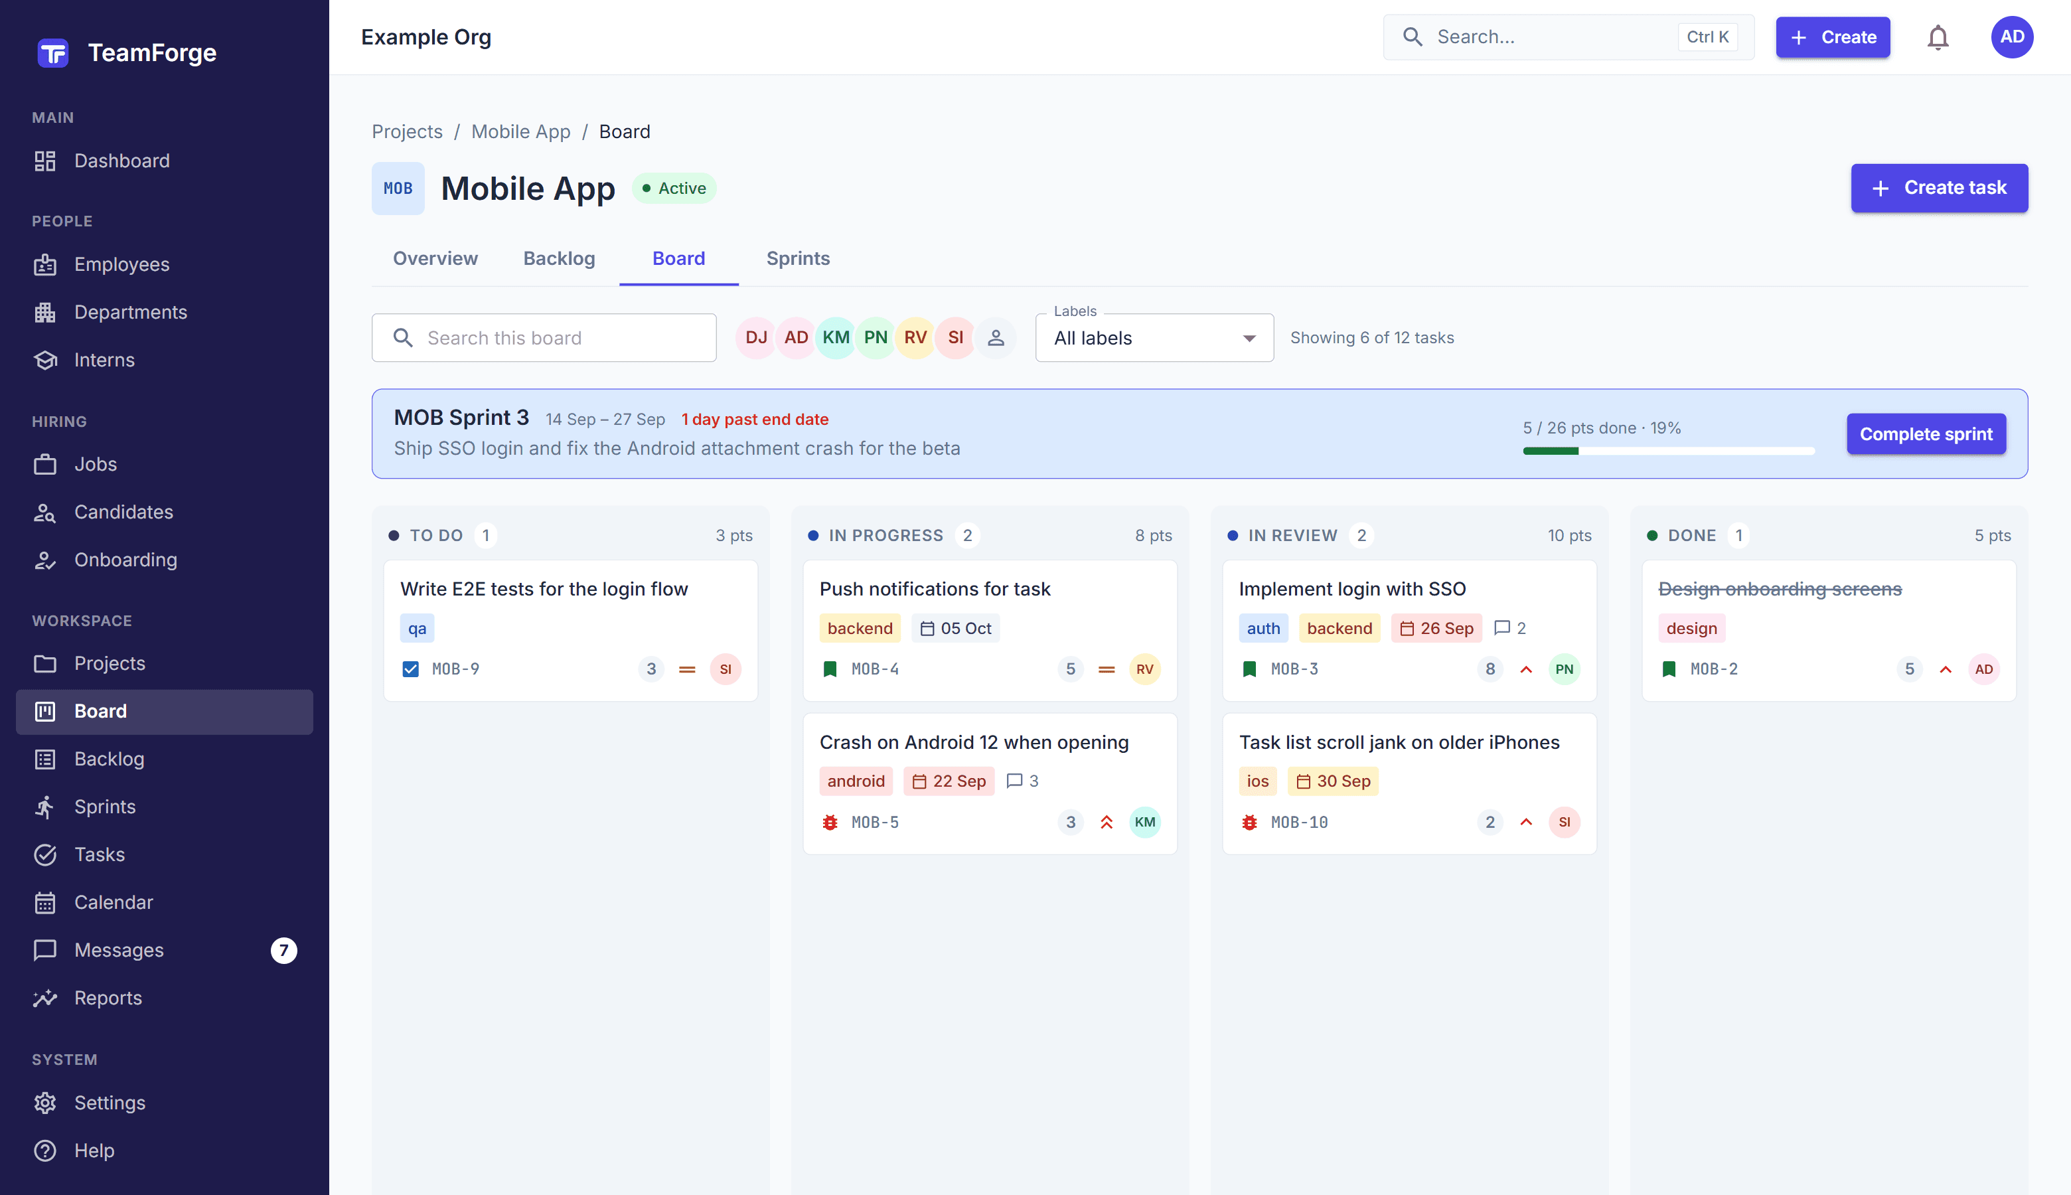Image resolution: width=2071 pixels, height=1195 pixels.
Task: Click the Create task button
Action: pyautogui.click(x=1939, y=188)
